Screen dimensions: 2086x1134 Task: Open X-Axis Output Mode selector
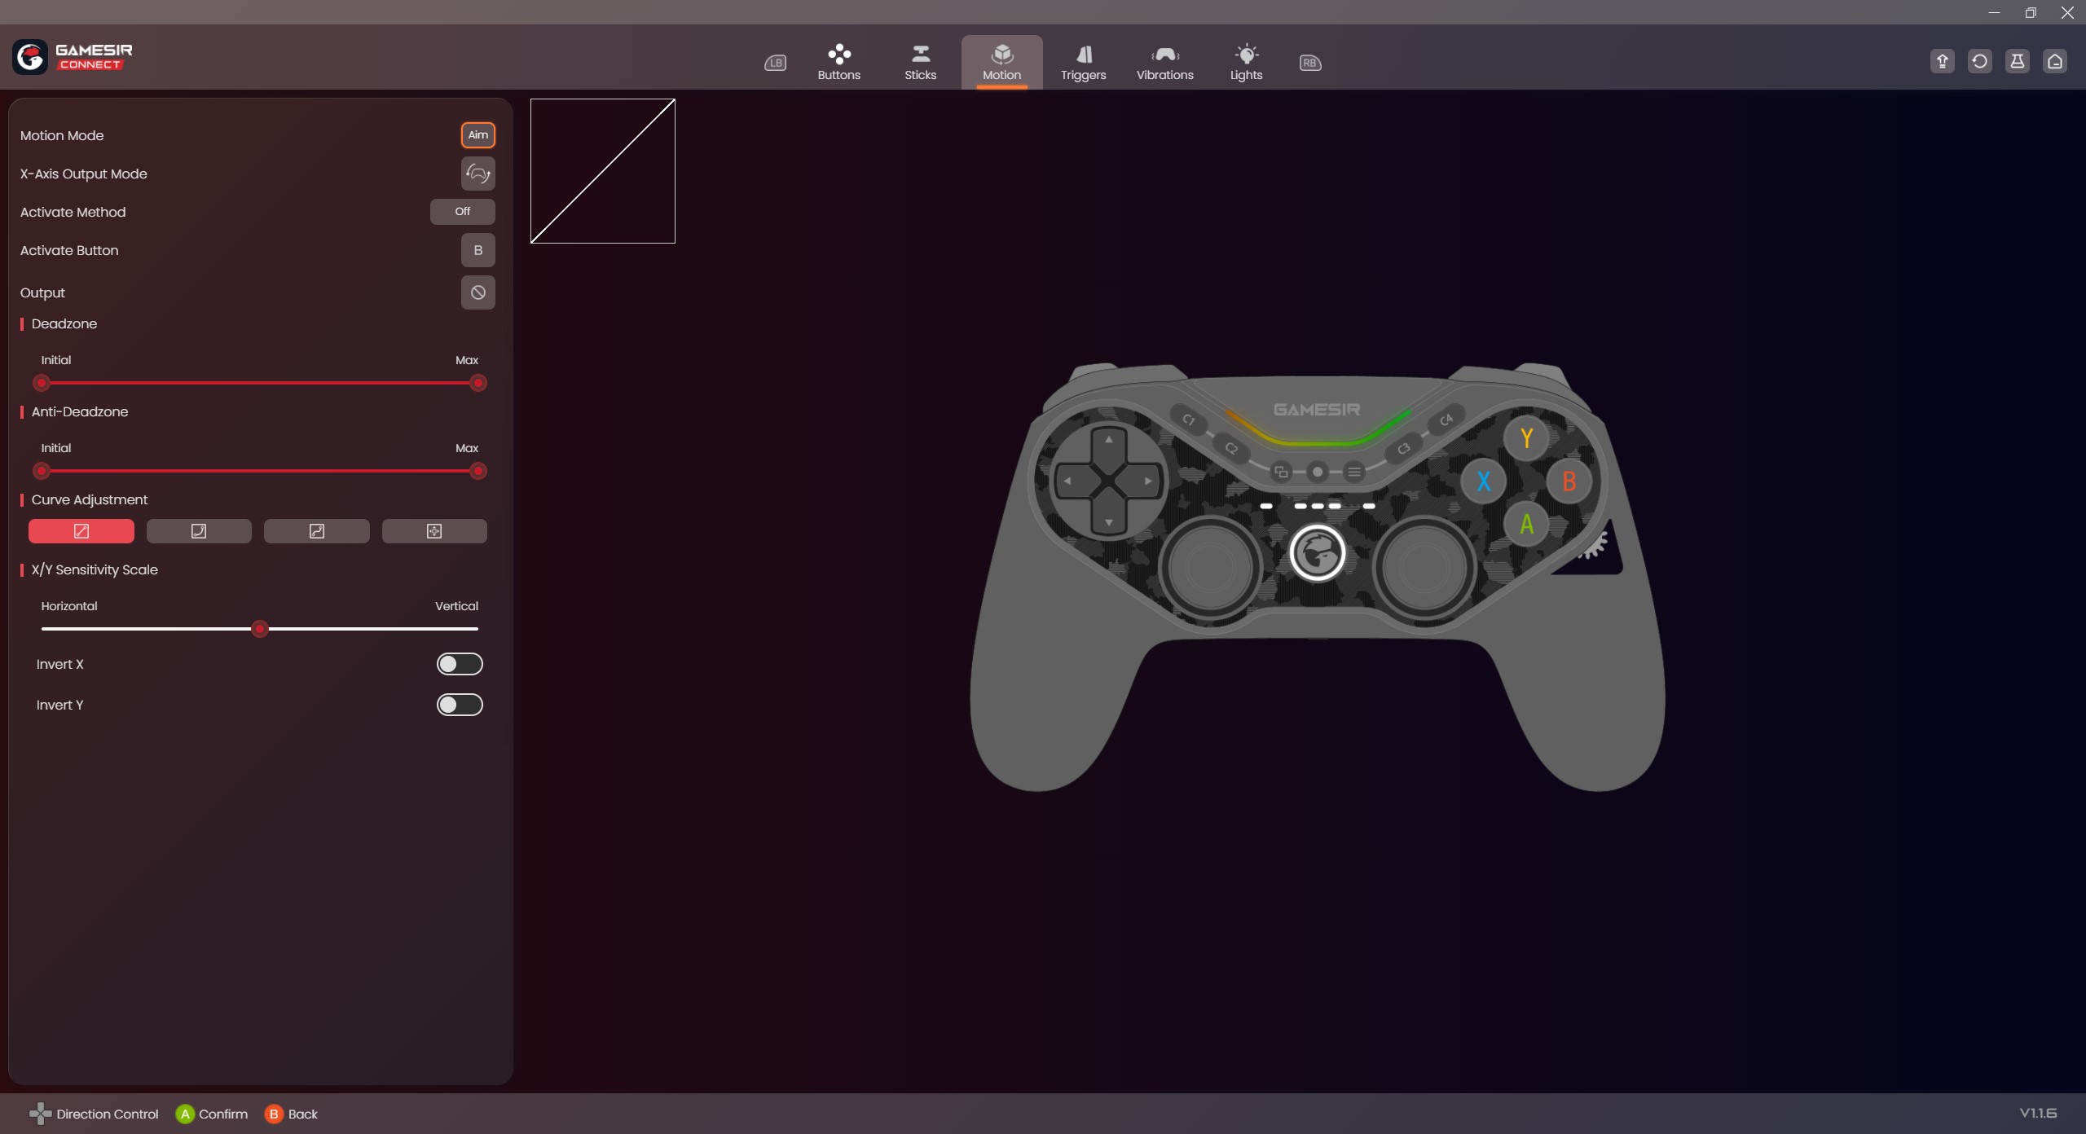coord(478,174)
